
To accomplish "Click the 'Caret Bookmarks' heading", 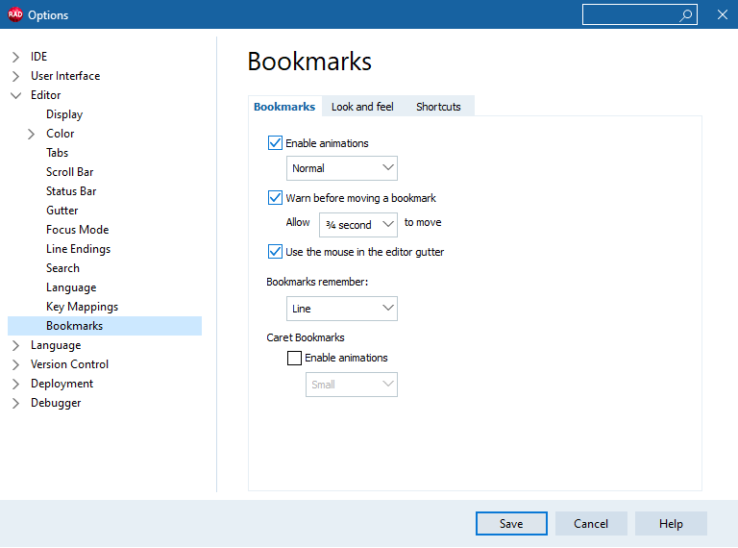I will click(x=306, y=337).
